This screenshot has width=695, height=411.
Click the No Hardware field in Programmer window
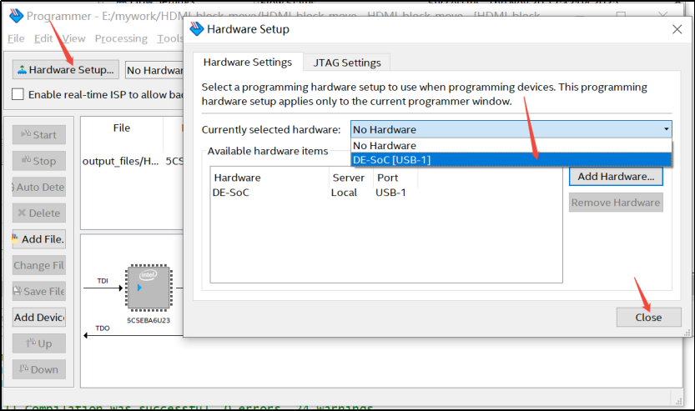154,70
